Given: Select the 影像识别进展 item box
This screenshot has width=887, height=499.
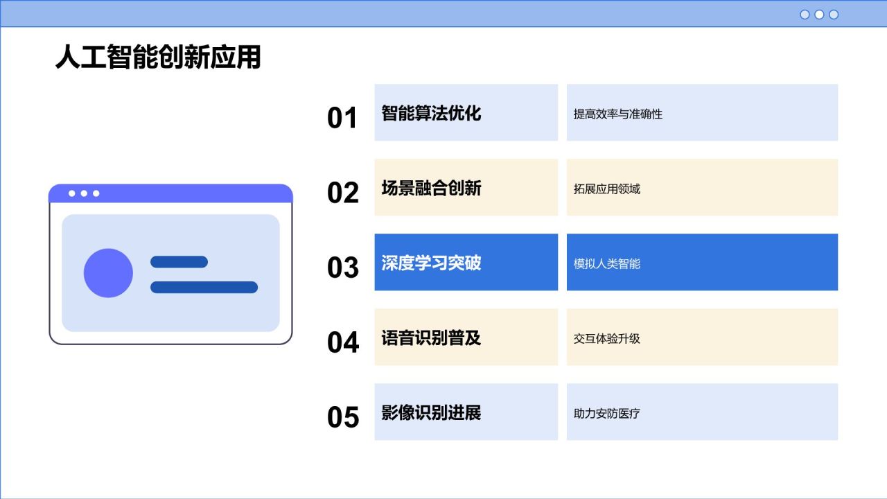Looking at the screenshot, I should coord(466,412).
